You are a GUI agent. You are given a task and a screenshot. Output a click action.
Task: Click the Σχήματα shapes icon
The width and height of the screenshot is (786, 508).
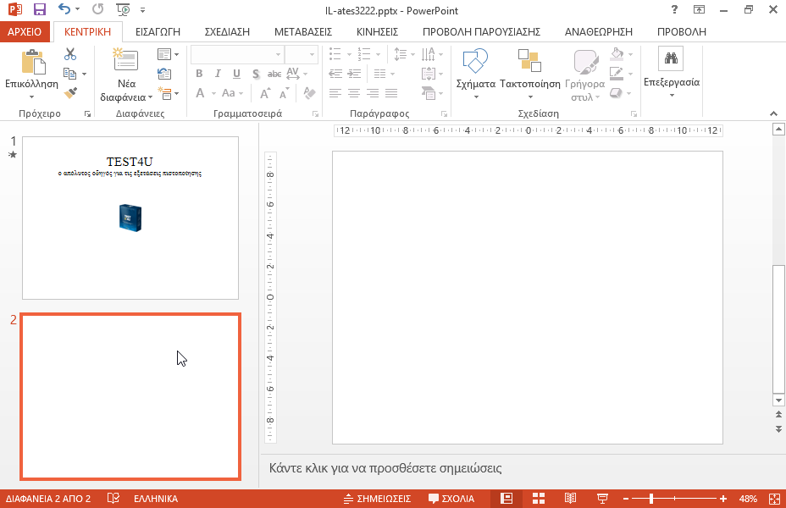(475, 61)
